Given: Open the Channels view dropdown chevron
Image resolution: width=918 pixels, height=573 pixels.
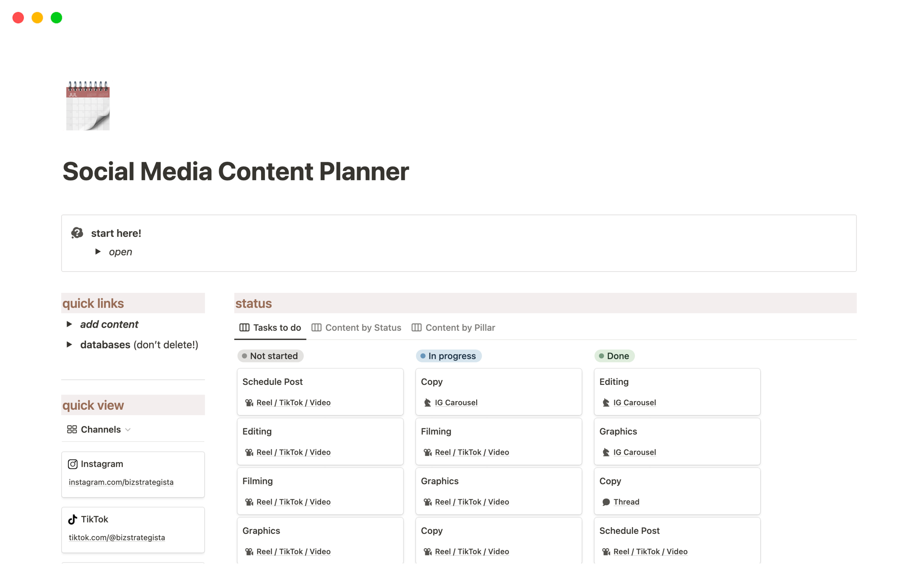Looking at the screenshot, I should coord(128,430).
